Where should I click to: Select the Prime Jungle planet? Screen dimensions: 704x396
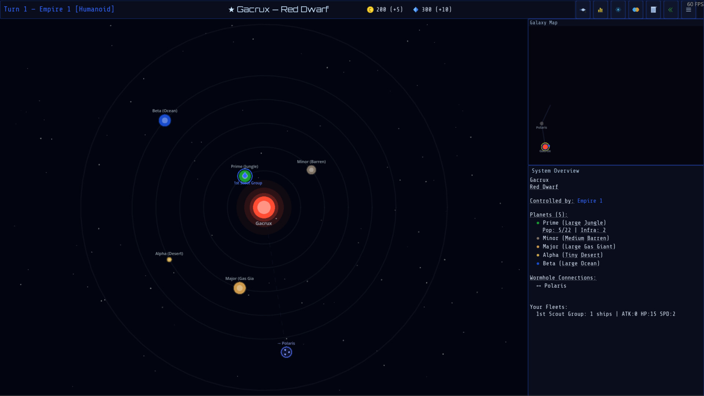pos(245,176)
